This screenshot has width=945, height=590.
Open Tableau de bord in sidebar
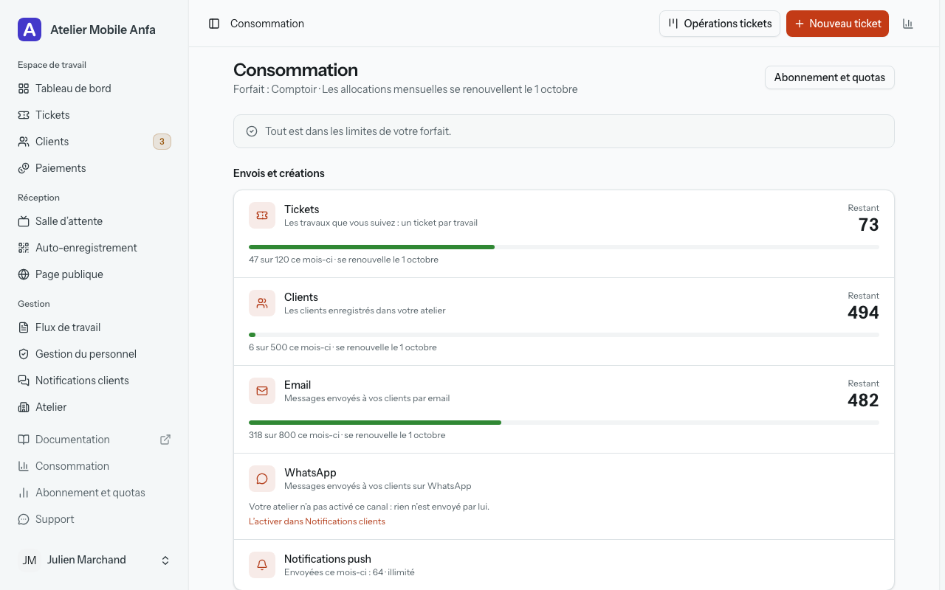pos(94,88)
